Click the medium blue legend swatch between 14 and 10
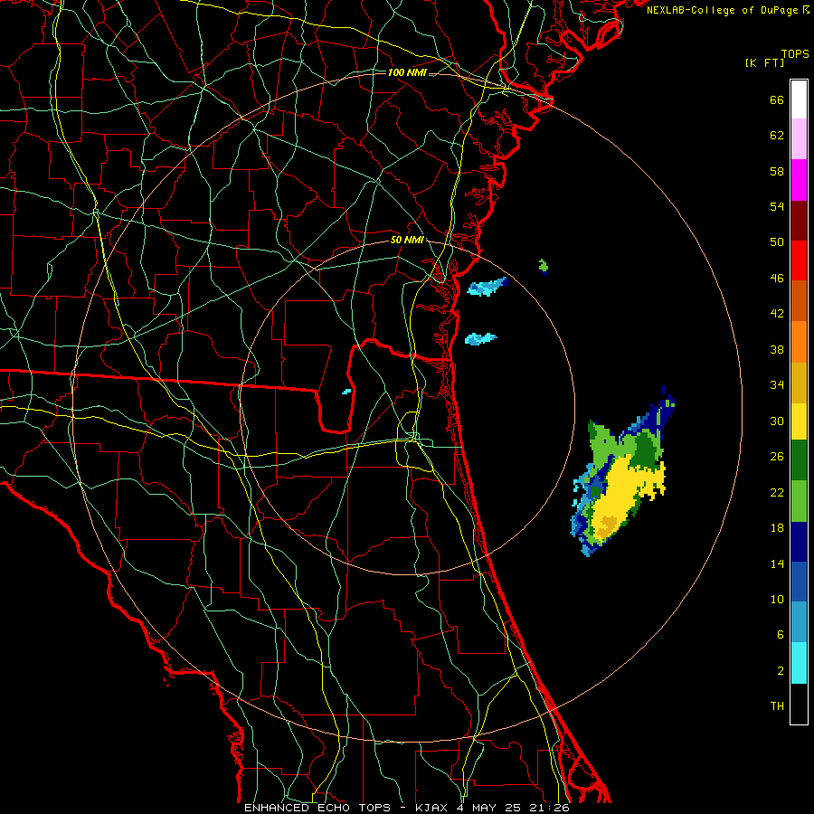The image size is (814, 814). point(799,582)
